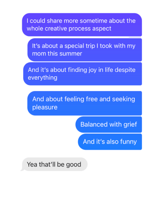Click the "Balanced with grief" bubble
155x202 pixels.
click(109, 124)
